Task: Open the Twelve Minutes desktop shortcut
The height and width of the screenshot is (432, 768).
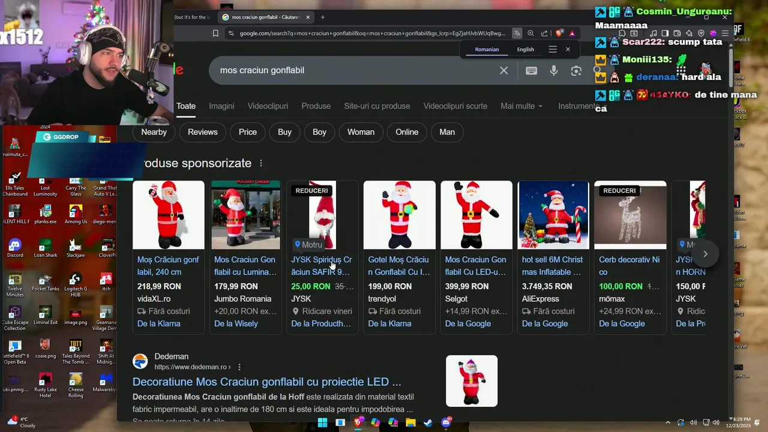Action: [15, 285]
